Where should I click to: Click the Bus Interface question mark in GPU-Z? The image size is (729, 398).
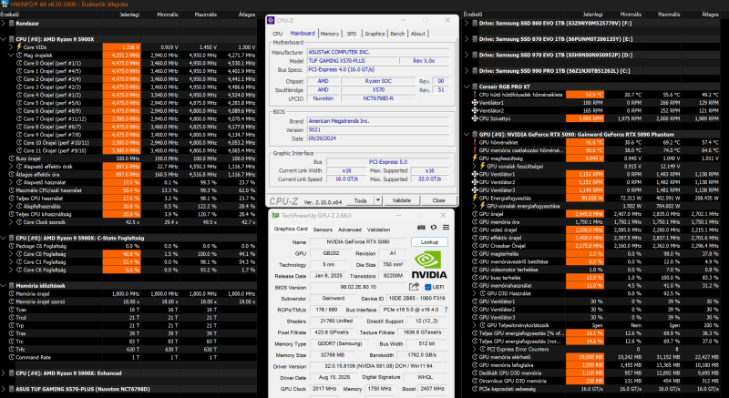pyautogui.click(x=446, y=310)
